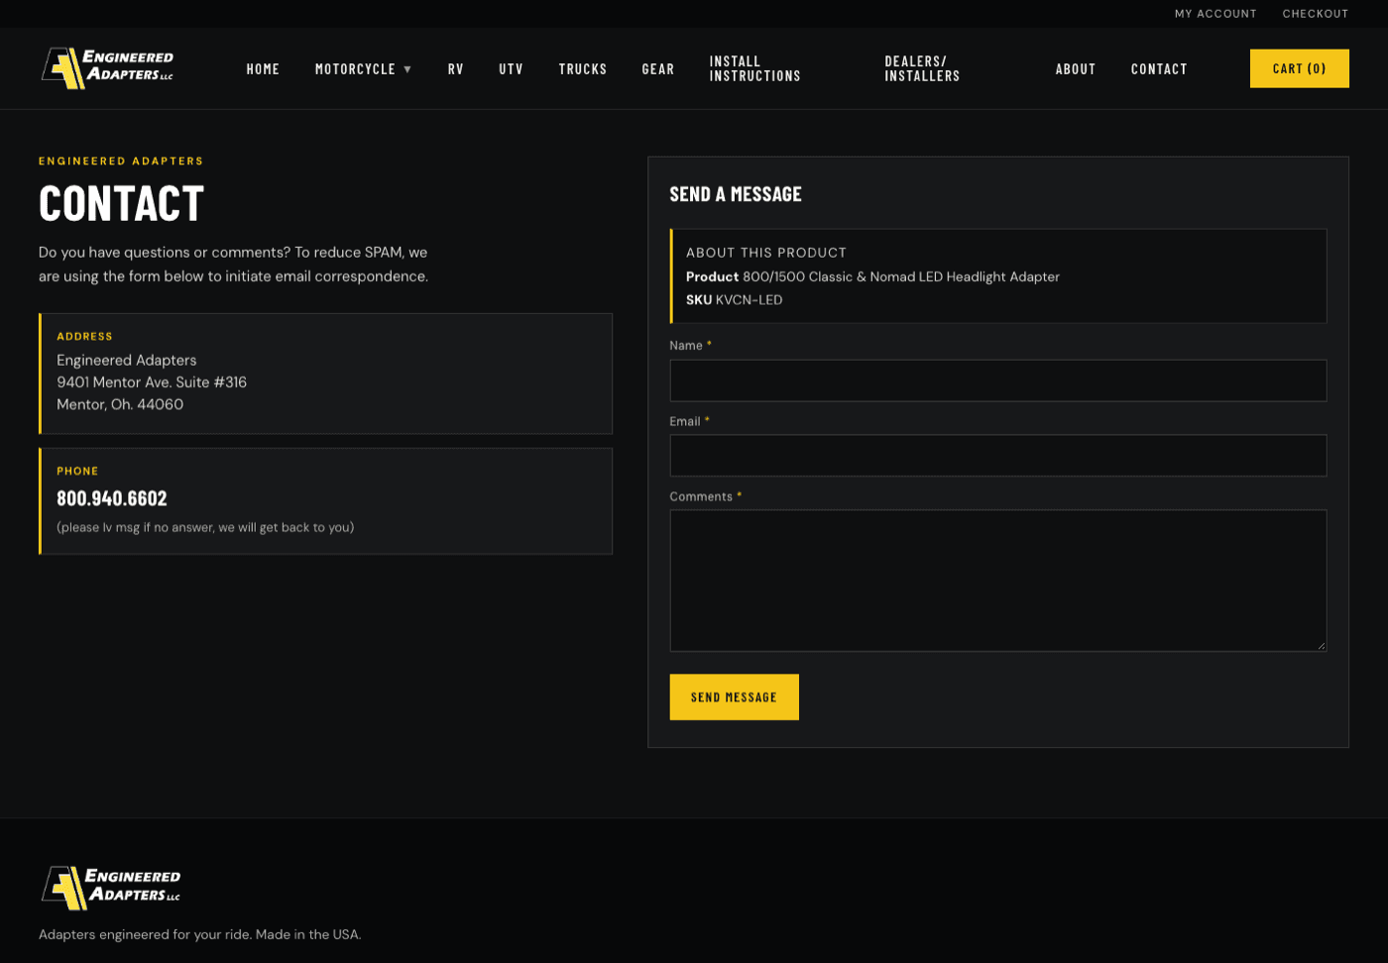Image resolution: width=1388 pixels, height=963 pixels.
Task: Go to the Home menu item
Action: point(263,69)
